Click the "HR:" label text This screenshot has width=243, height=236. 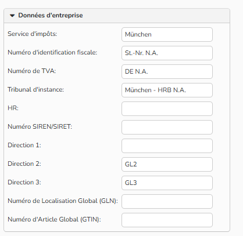click(x=13, y=108)
